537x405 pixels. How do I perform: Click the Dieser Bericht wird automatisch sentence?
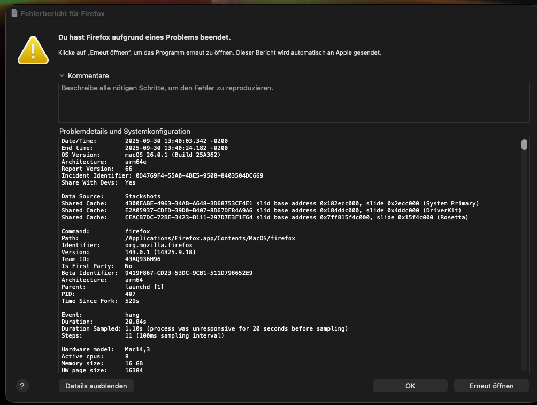(x=309, y=52)
